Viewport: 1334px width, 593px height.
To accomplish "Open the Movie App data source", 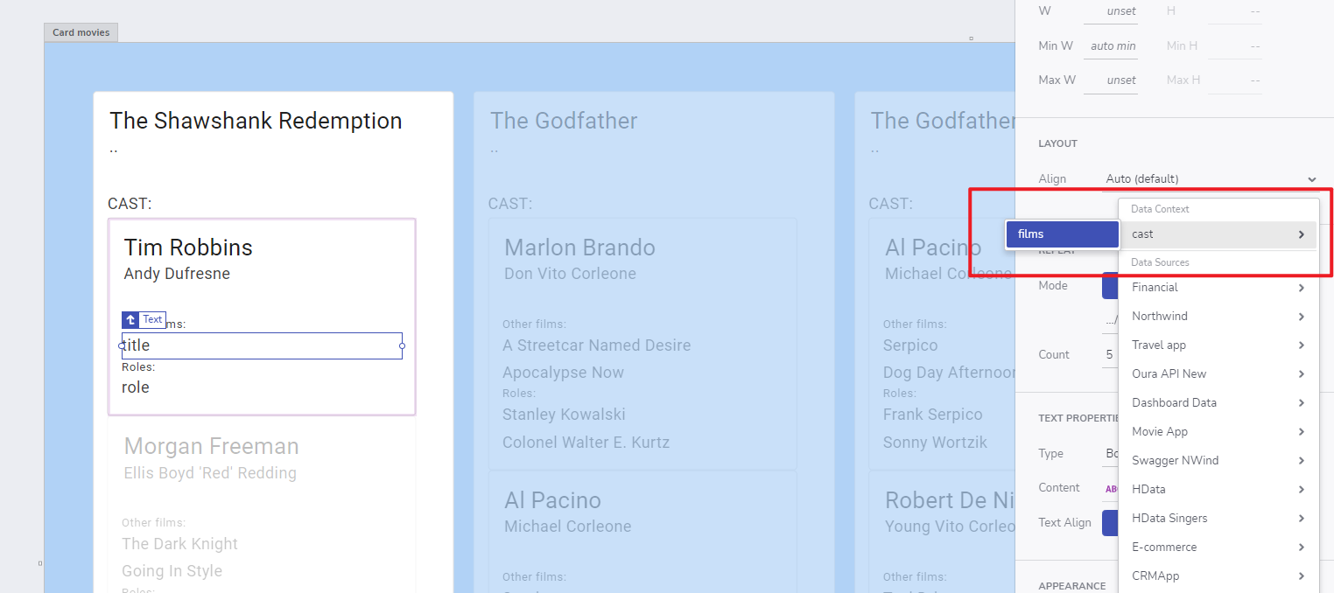I will 1218,432.
